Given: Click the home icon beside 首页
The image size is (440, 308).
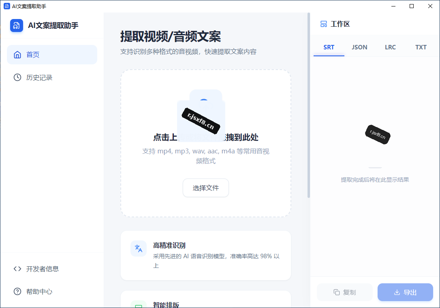Looking at the screenshot, I should point(17,55).
